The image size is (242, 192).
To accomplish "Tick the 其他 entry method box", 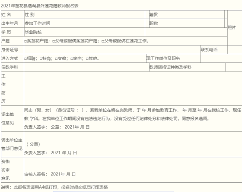I will pos(87,59).
